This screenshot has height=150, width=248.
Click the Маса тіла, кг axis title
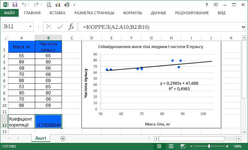(x=157, y=124)
